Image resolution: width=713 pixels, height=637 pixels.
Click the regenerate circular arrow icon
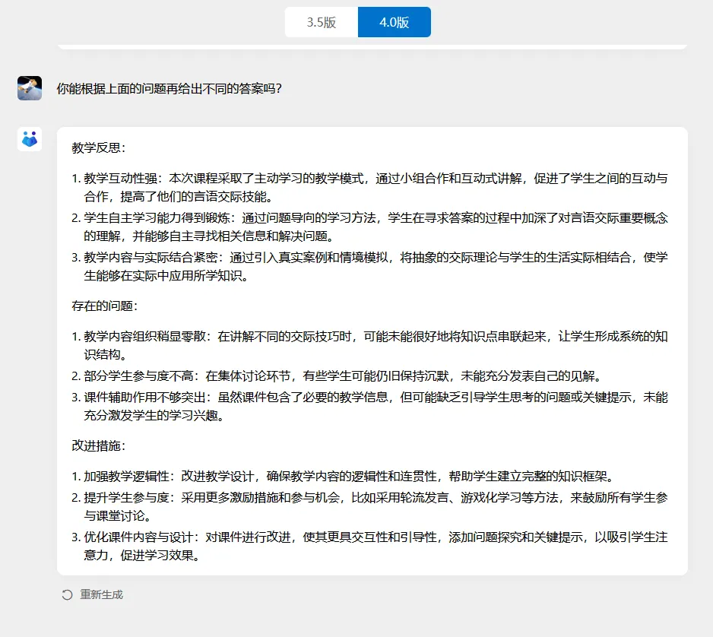(x=68, y=594)
